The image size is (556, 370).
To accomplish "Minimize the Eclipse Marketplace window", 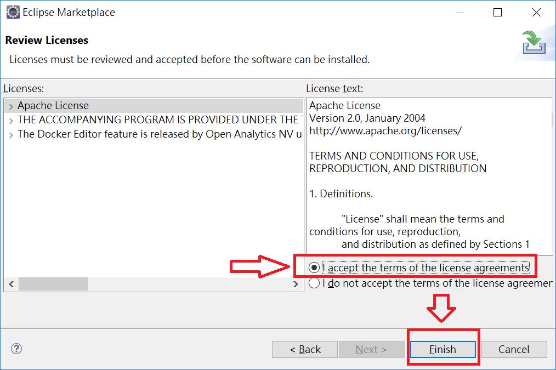I will click(x=459, y=13).
